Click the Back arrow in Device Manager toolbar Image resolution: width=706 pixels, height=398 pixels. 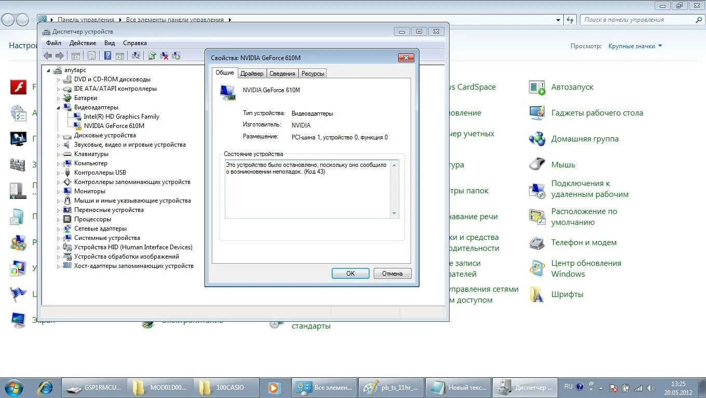48,55
